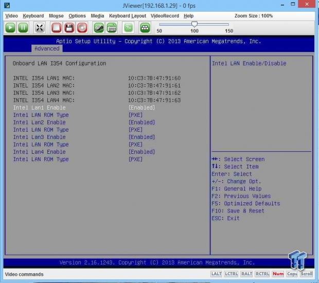Open ROM Type [PXE] value below Lan4
The height and width of the screenshot is (283, 319).
135,159
